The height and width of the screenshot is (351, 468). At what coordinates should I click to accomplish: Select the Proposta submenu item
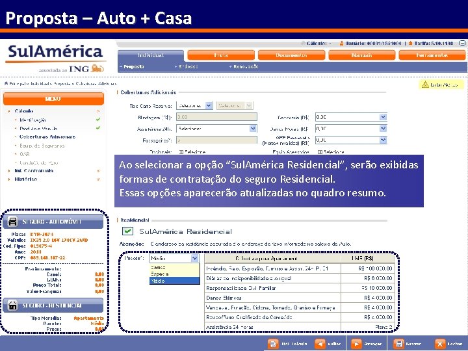134,66
